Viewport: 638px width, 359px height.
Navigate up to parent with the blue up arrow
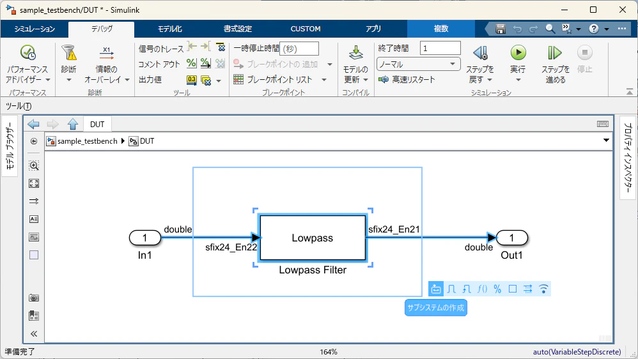click(x=73, y=124)
